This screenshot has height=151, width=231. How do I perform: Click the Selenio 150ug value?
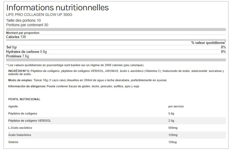pos(172,142)
